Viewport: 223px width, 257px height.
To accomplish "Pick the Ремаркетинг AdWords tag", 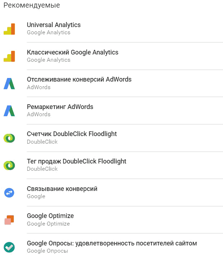I will tap(60, 107).
